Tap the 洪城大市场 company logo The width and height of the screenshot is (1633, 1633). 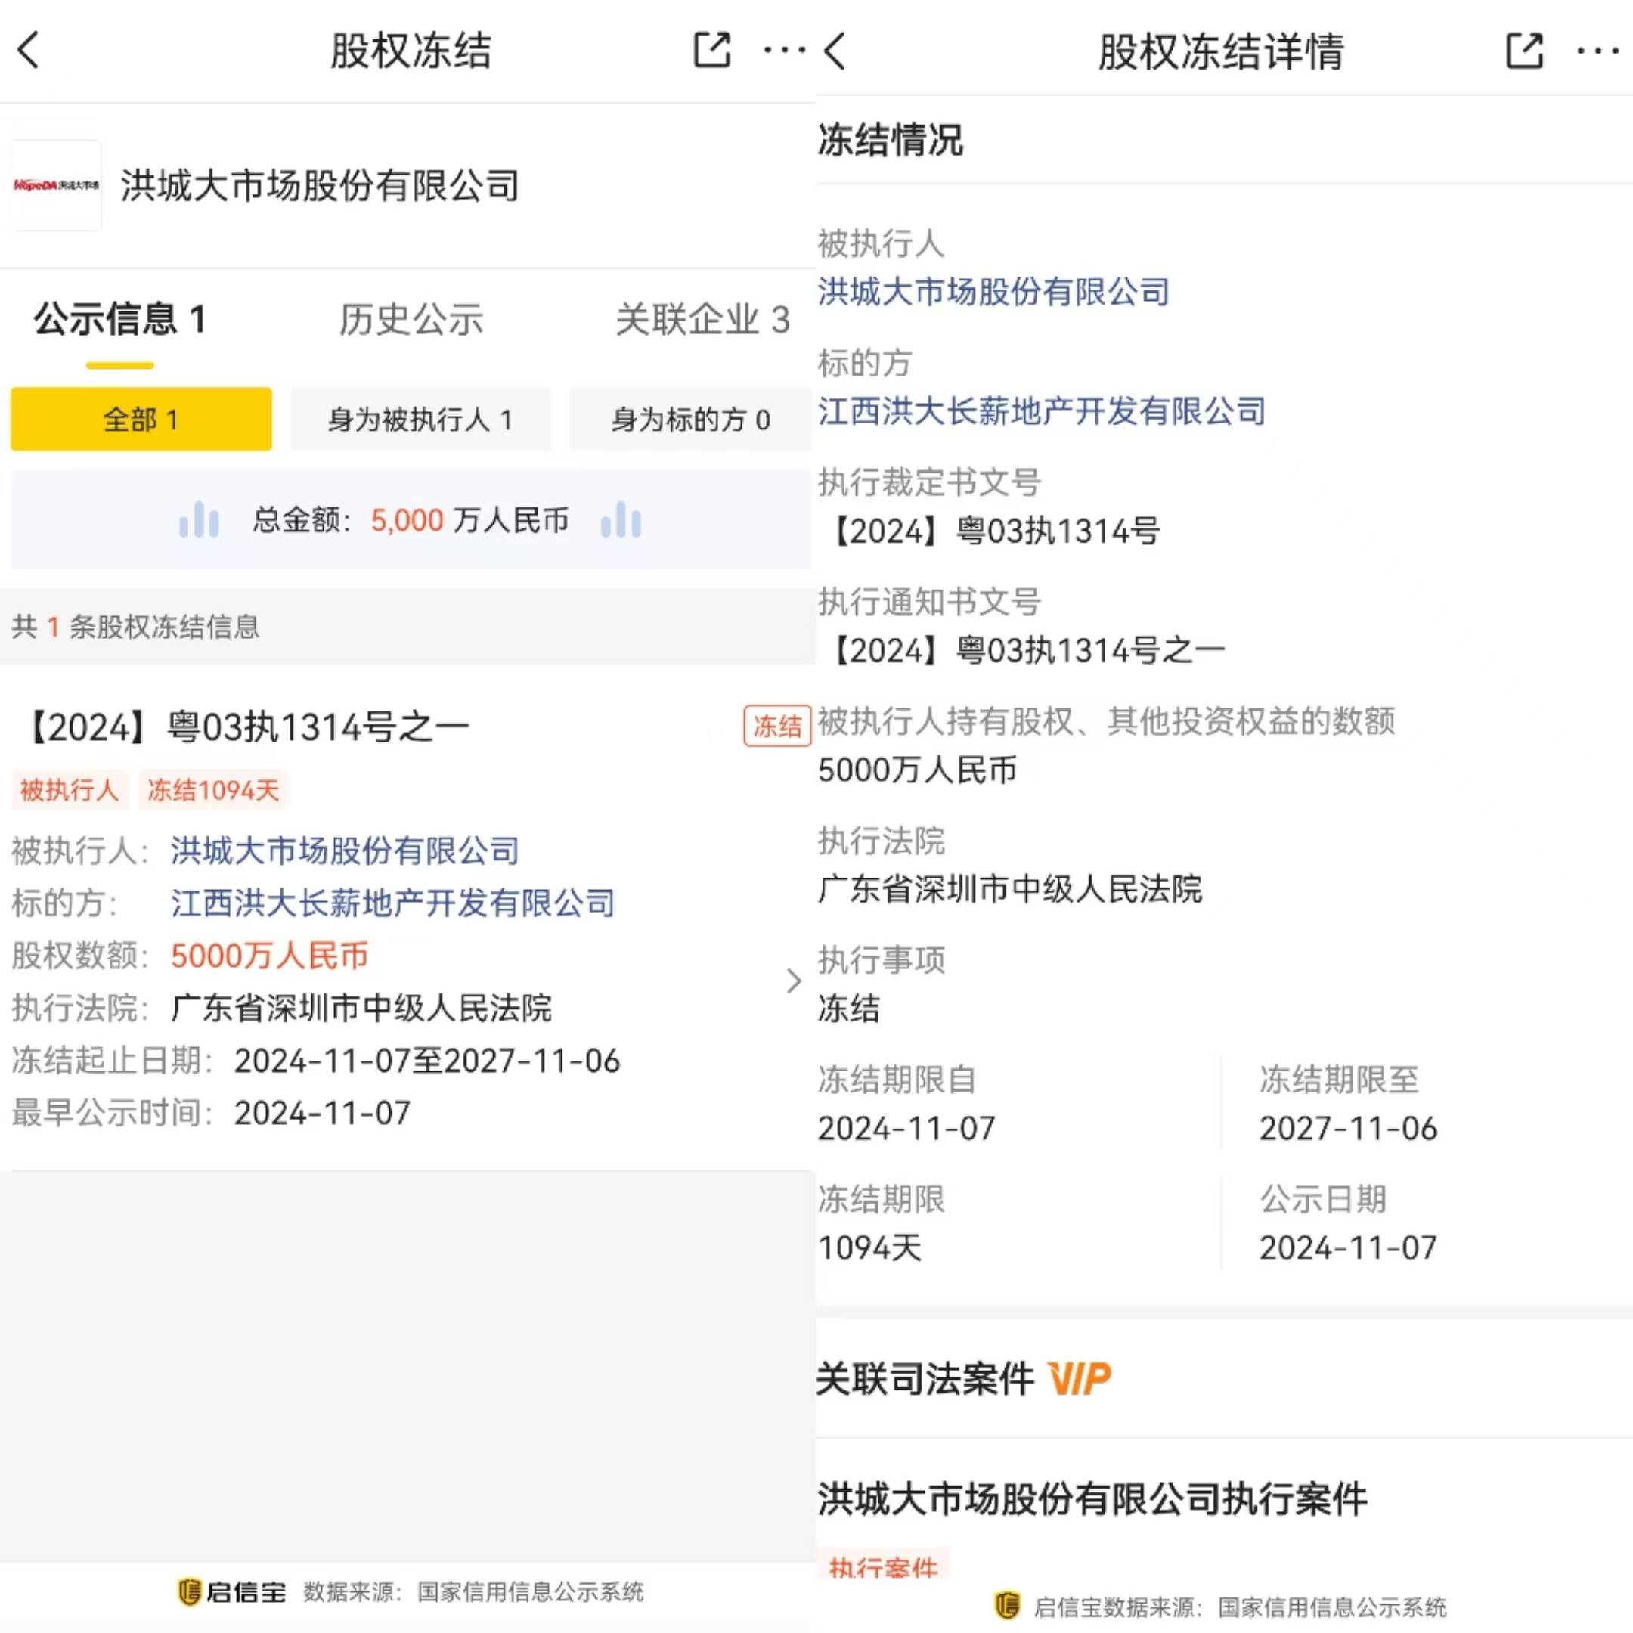pos(56,185)
